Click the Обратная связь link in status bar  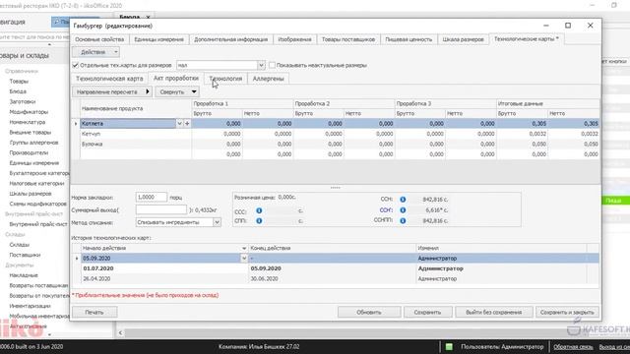pyautogui.click(x=573, y=347)
